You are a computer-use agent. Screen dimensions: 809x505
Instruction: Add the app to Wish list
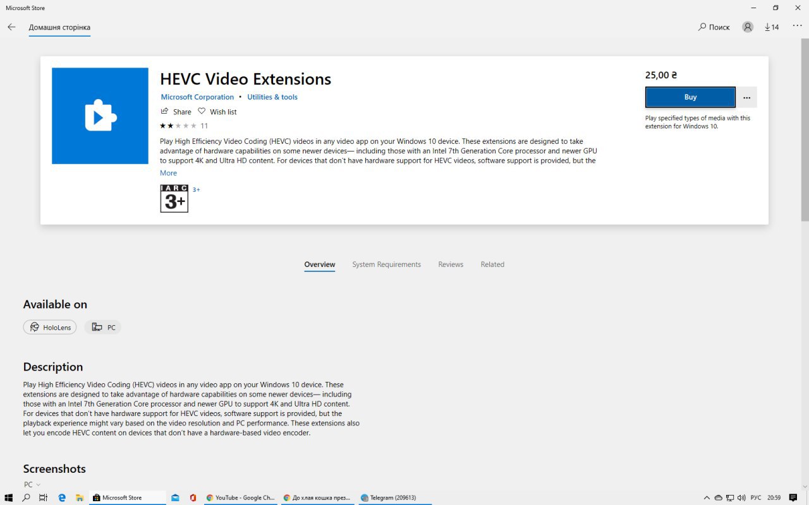click(217, 112)
